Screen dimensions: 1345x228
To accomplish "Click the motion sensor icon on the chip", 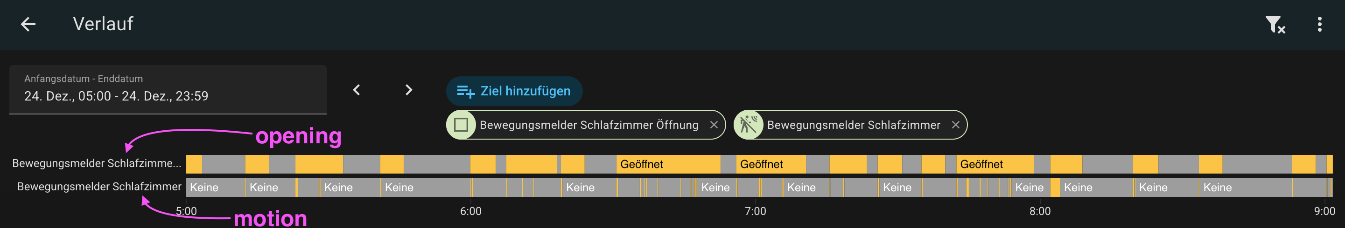I will click(748, 125).
